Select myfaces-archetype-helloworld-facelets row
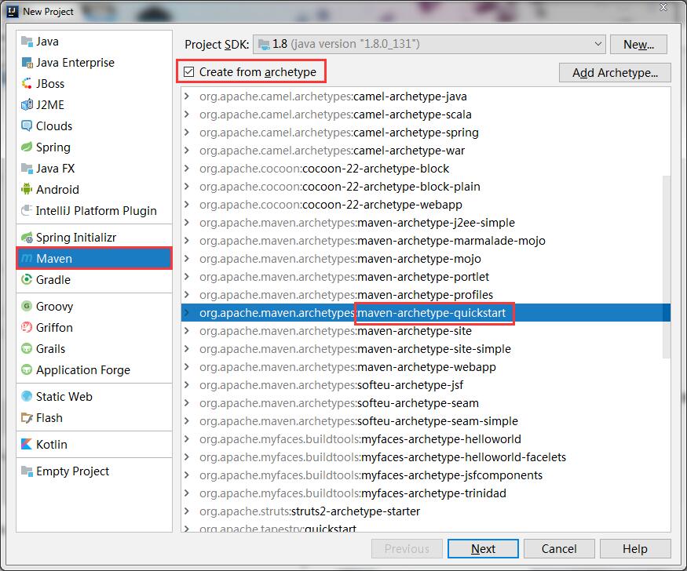 (x=426, y=456)
